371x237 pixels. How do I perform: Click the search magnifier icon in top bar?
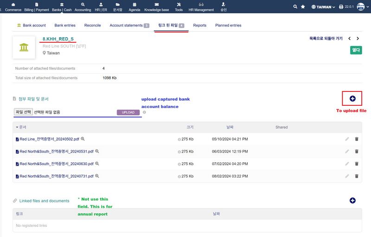coord(295,6)
